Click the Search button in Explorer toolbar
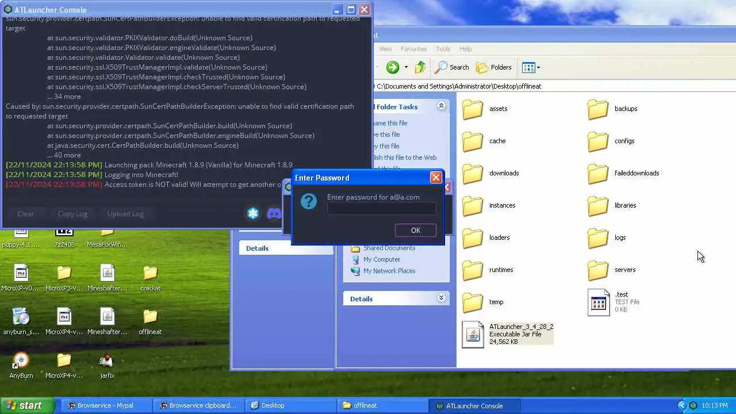Viewport: 736px width, 414px height. 452,67
